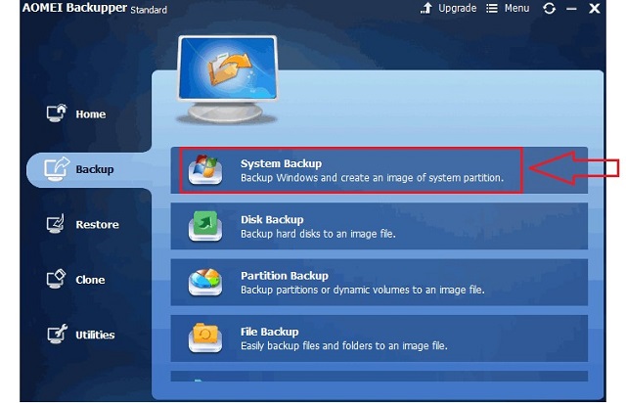
Task: Click the Home tab label
Action: pyautogui.click(x=91, y=114)
